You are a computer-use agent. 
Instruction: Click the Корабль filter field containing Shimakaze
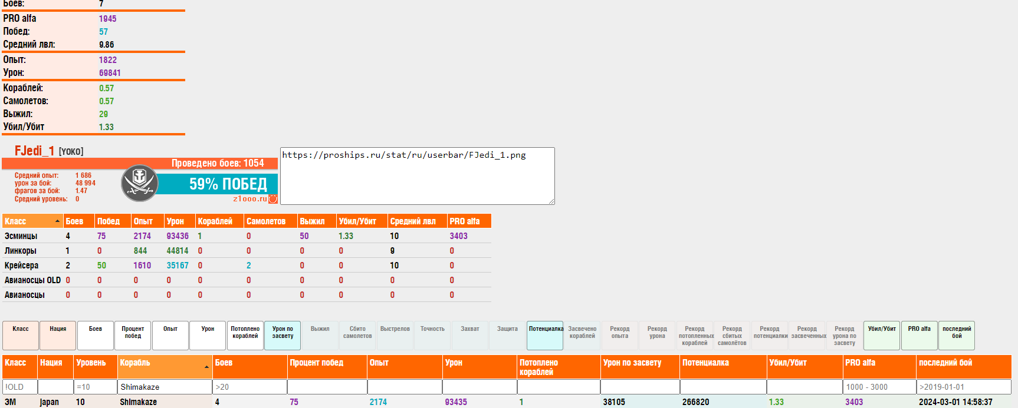165,387
